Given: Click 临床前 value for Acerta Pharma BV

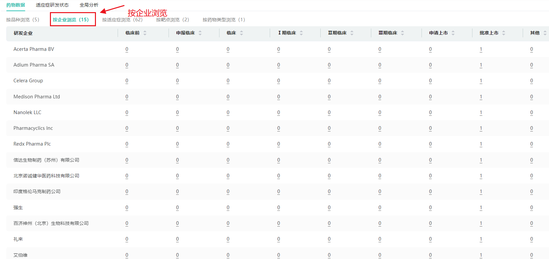Looking at the screenshot, I should [x=127, y=50].
